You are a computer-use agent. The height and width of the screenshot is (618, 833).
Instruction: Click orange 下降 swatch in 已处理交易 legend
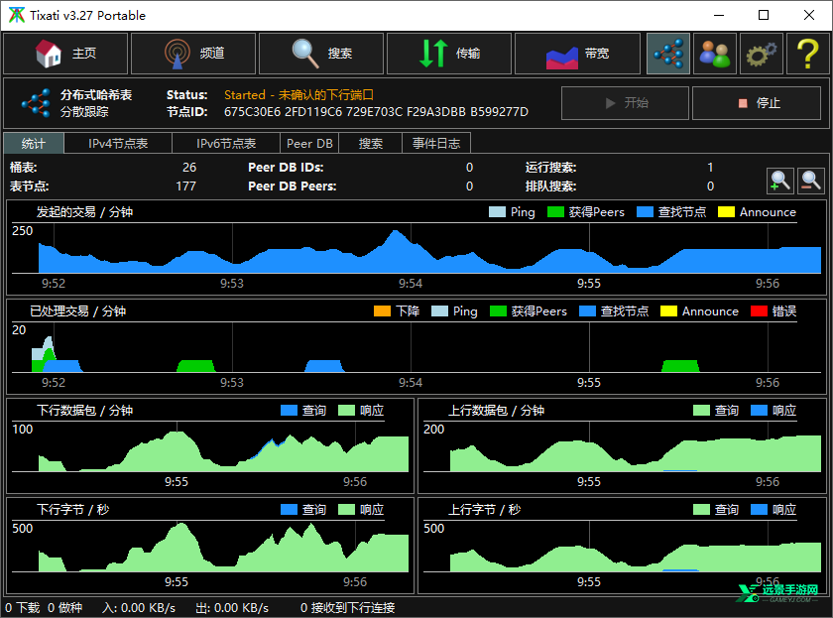[382, 311]
